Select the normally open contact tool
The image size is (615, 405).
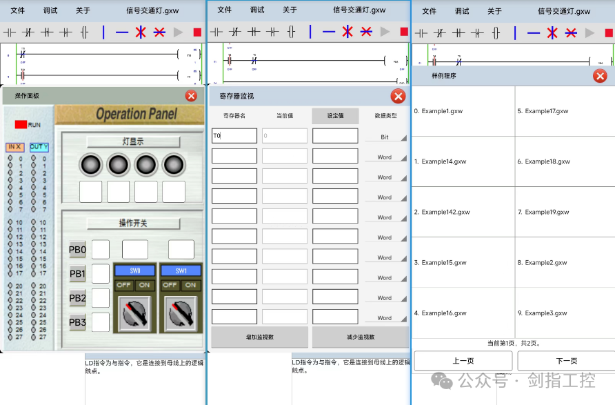click(9, 32)
